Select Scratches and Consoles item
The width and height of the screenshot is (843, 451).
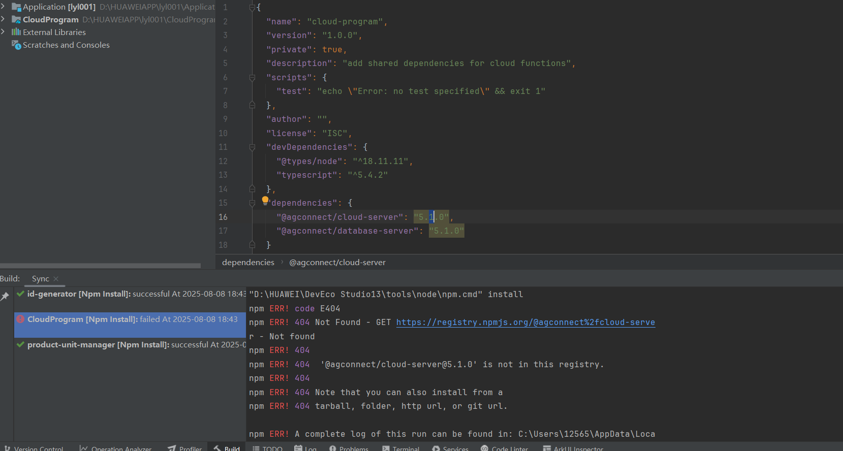point(66,45)
